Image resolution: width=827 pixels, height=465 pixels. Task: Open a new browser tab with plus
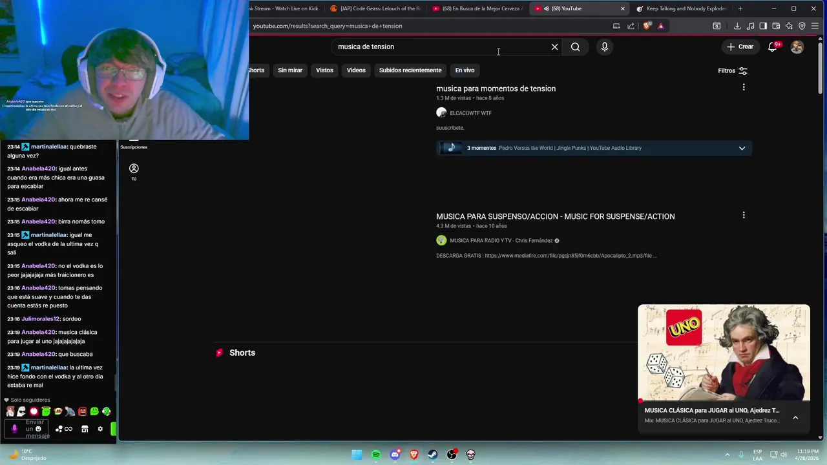740,8
